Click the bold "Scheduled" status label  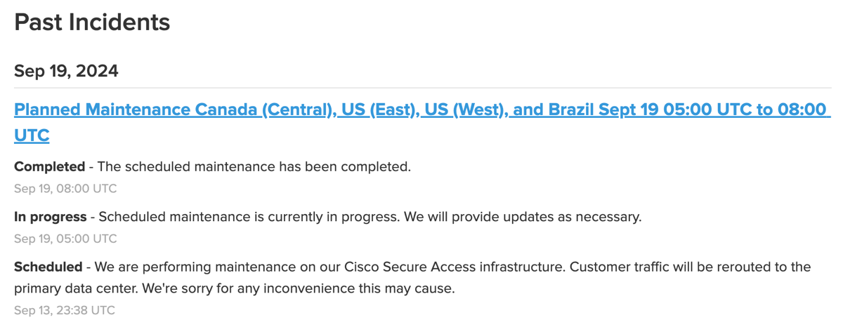coord(48,267)
